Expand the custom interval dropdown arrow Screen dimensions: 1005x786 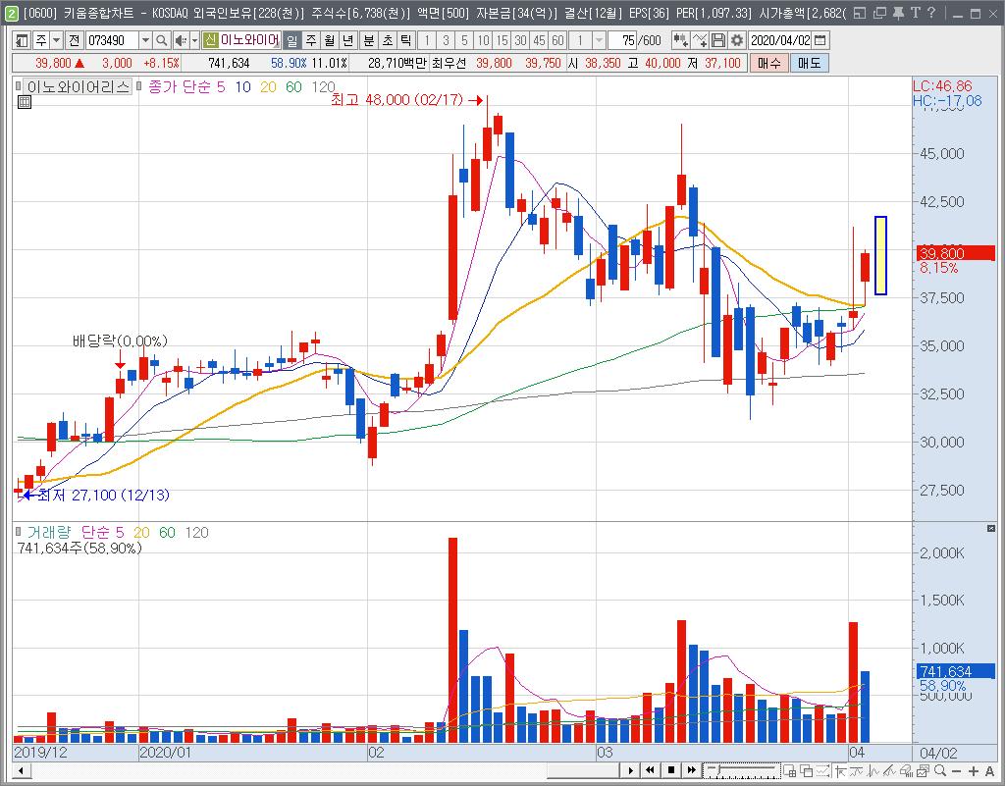coord(599,40)
